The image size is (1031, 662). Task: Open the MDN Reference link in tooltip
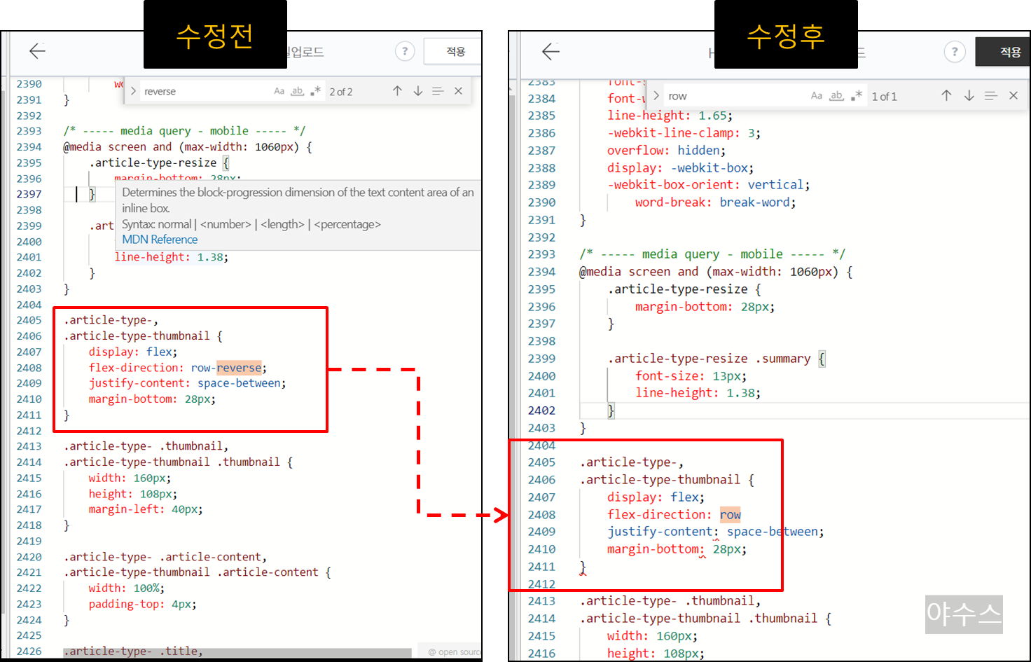pos(160,240)
